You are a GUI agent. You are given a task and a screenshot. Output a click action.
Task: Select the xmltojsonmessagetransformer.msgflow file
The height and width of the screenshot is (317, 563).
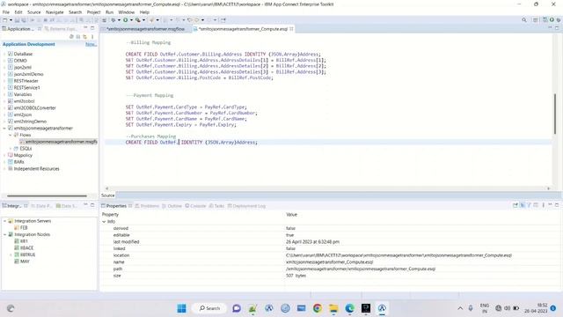tap(61, 142)
